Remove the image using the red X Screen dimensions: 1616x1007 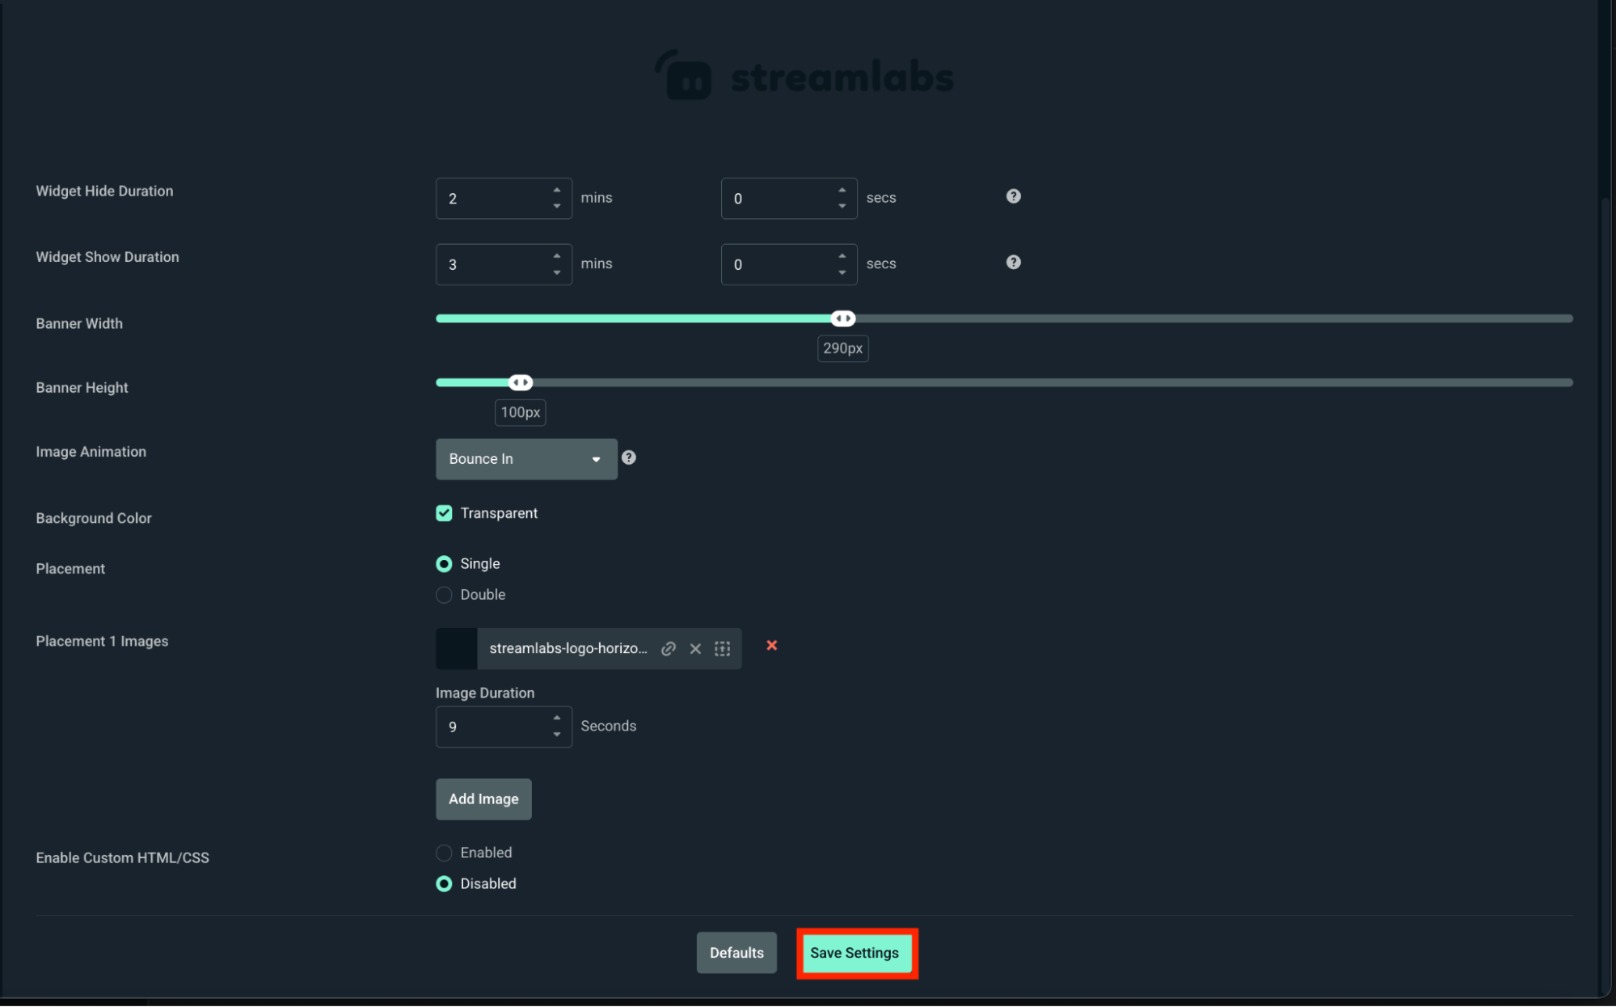tap(771, 646)
